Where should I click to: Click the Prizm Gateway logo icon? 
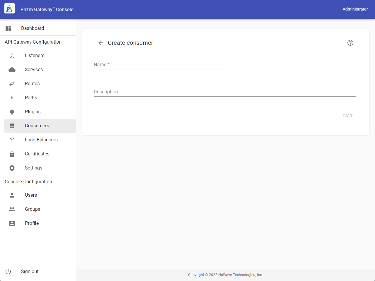9,9
